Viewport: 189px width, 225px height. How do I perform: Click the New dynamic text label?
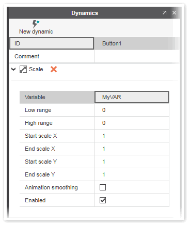(x=36, y=31)
